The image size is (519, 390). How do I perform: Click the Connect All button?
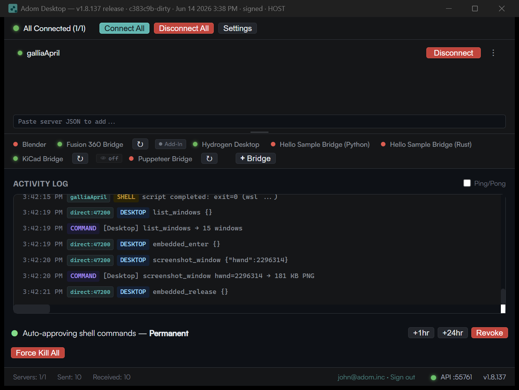pyautogui.click(x=124, y=28)
